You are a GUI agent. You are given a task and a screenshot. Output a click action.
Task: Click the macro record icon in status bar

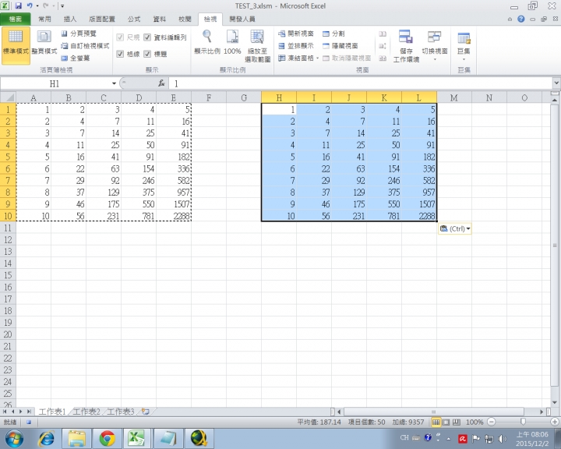pyautogui.click(x=29, y=422)
